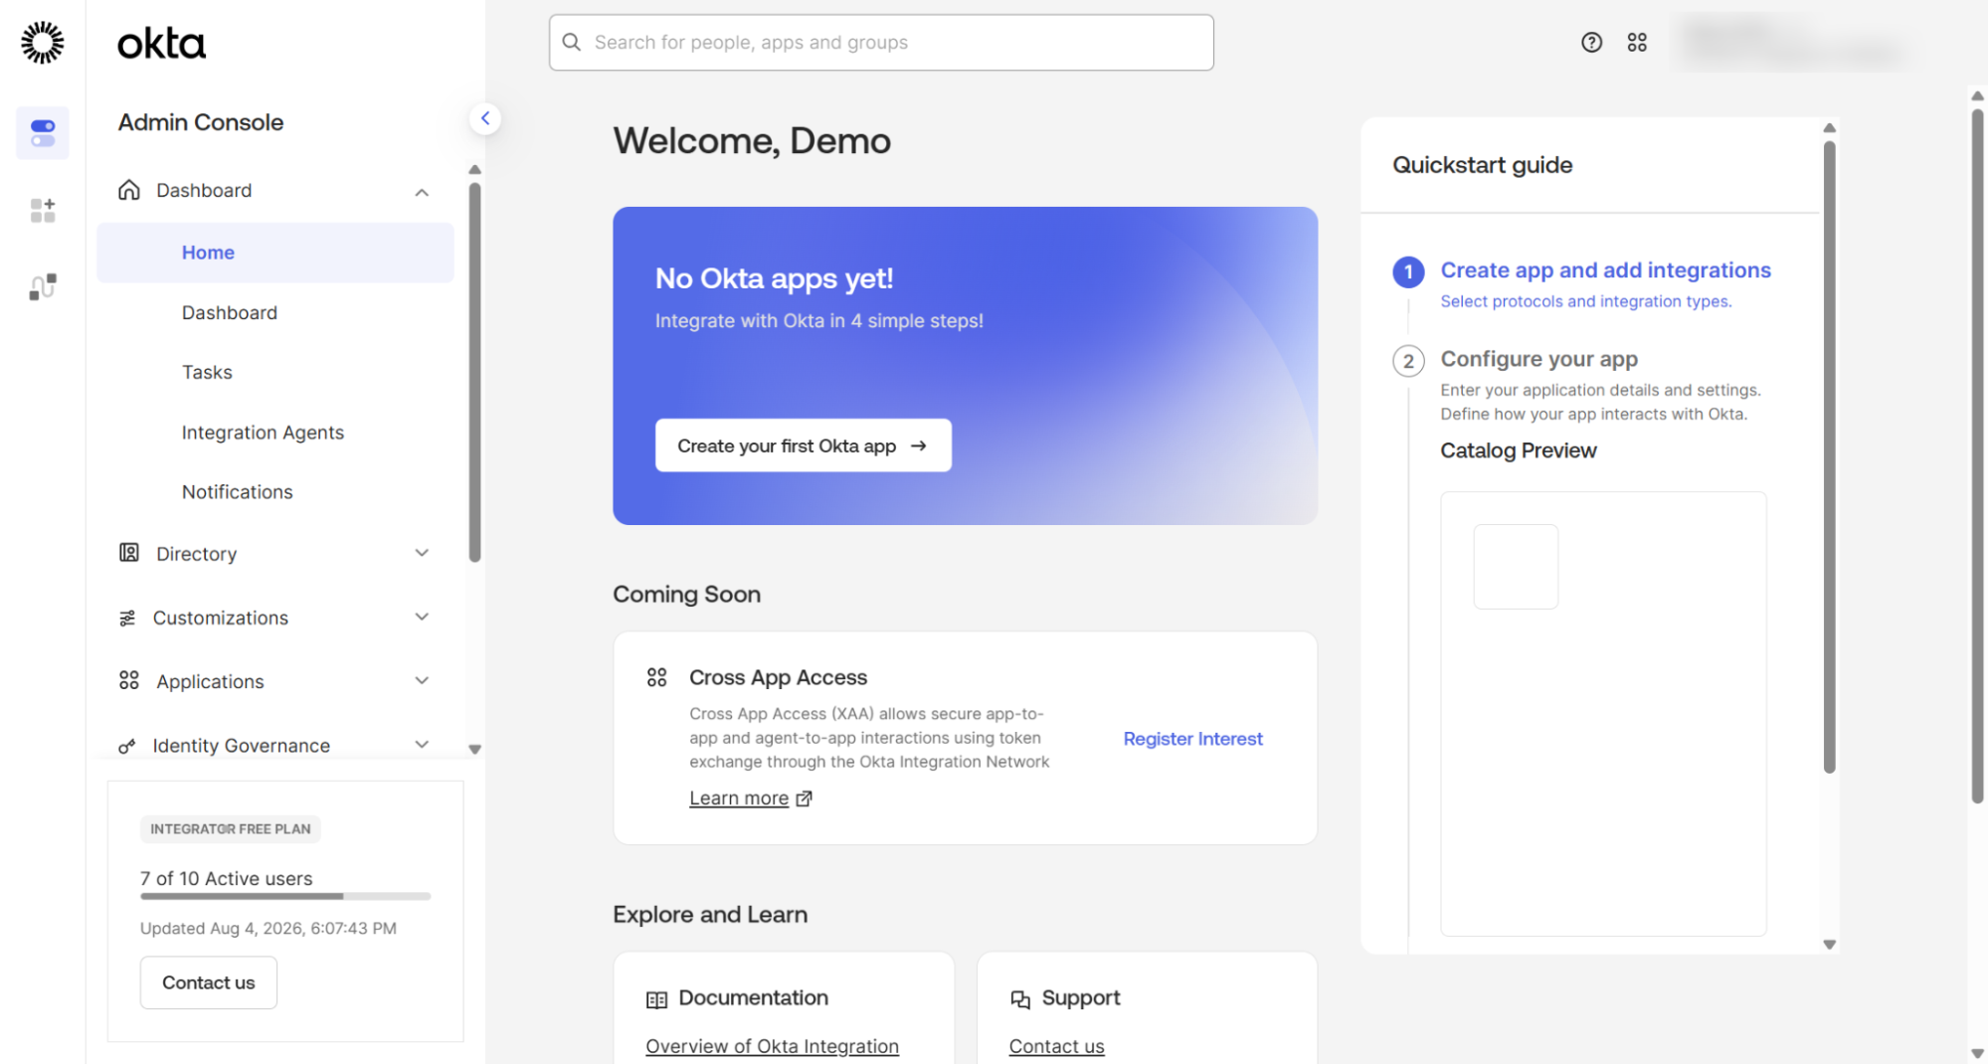Click the Directory address book icon
1988x1064 pixels.
[129, 553]
